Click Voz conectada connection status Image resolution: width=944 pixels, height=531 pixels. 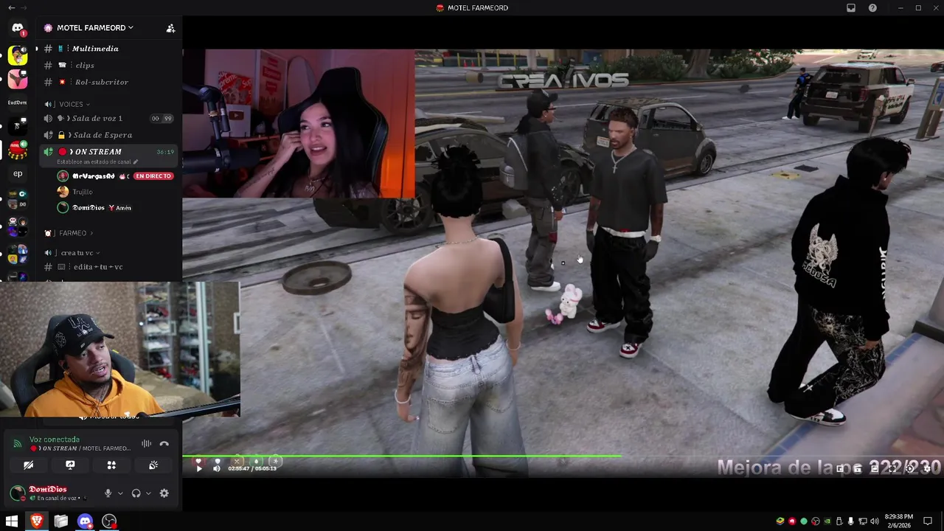[x=55, y=440]
